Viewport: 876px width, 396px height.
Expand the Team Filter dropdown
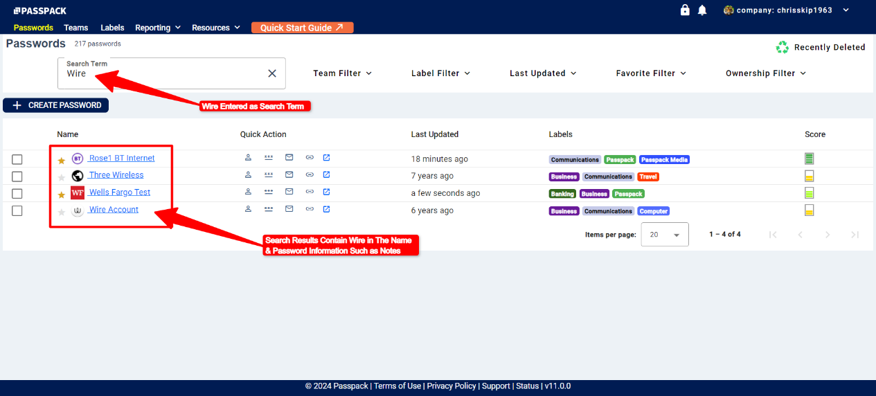pyautogui.click(x=342, y=73)
